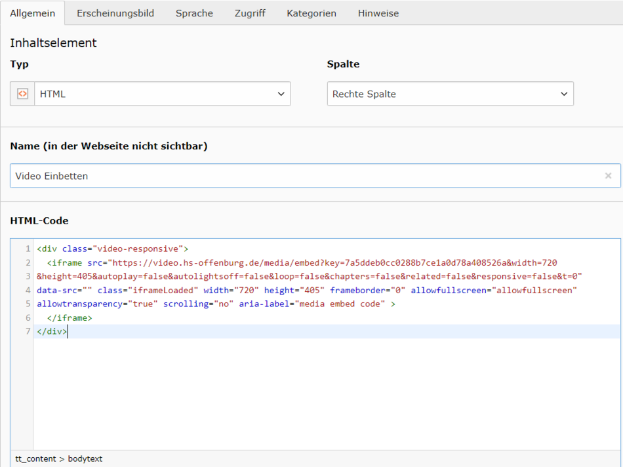Open the Hinweise tab
Image resolution: width=623 pixels, height=467 pixels.
[378, 13]
